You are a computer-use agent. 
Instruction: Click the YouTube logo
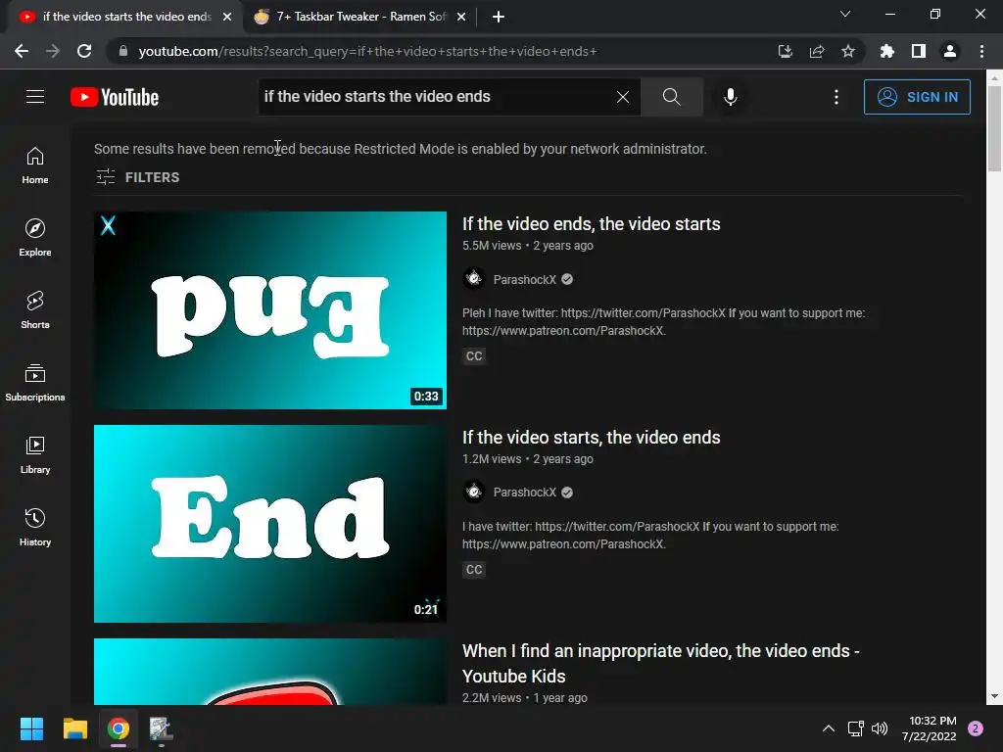coord(115,97)
